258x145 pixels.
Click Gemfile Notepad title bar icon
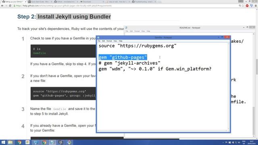pos(98,37)
